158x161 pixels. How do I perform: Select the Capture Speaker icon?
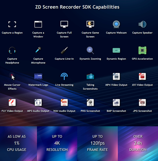coord(142,24)
